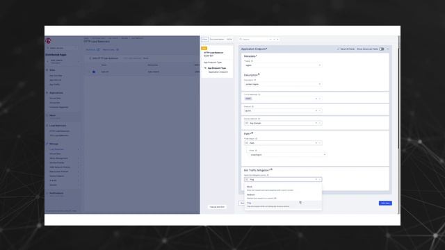Clear the Any Domain selection with the x

316,123
